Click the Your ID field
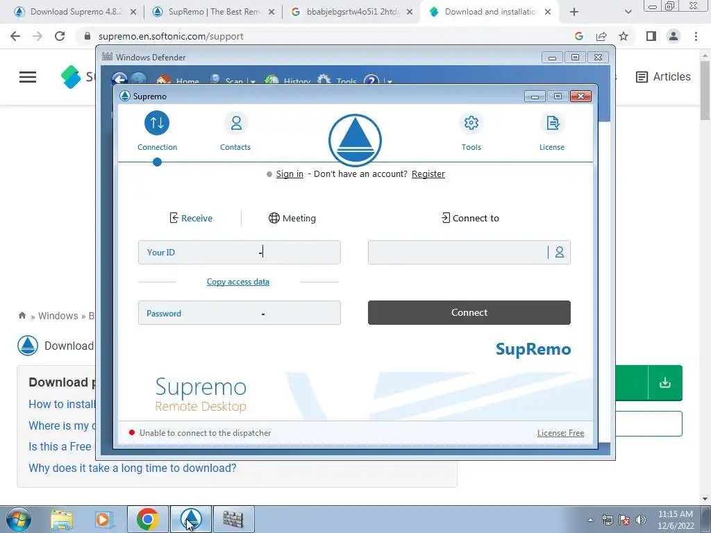The height and width of the screenshot is (533, 711). click(240, 252)
